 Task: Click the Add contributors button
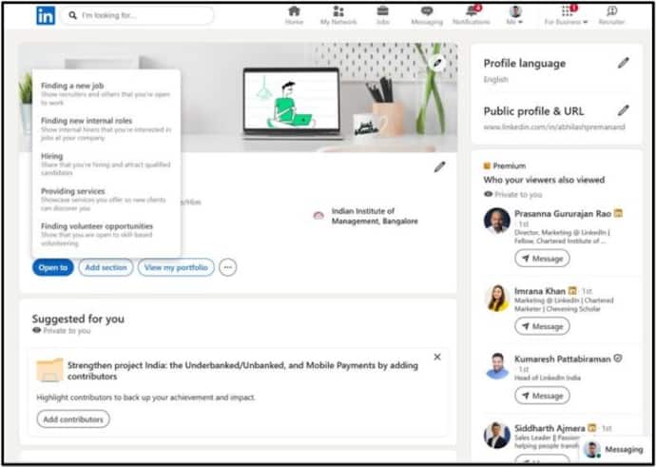tap(73, 418)
